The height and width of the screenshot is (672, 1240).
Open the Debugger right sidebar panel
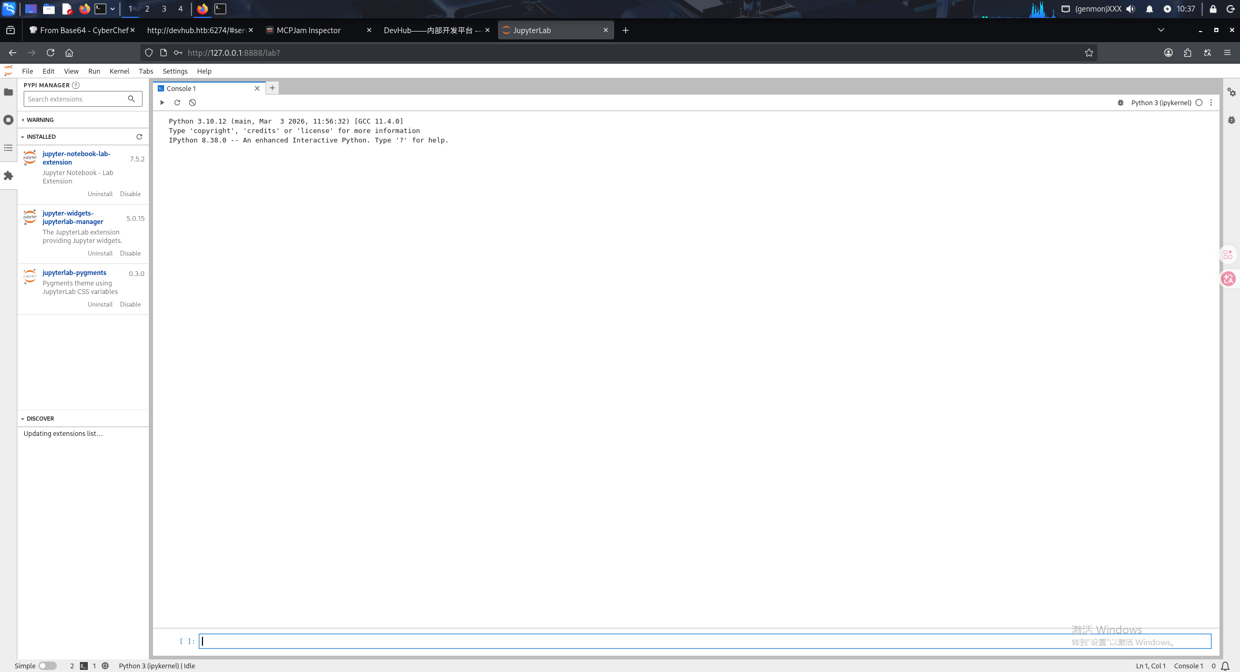pyautogui.click(x=1232, y=120)
